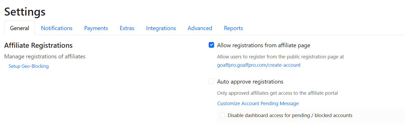Screen dimensions: 409x130
Task: Click the 'Auto approve registrations' label text
Action: [250, 82]
